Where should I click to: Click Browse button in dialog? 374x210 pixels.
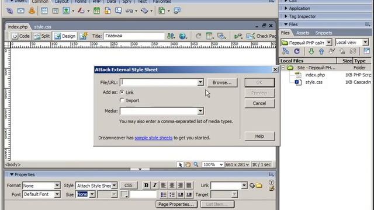(x=222, y=83)
